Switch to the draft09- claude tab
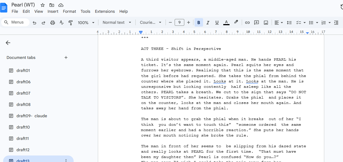This screenshot has height=162, width=343. tap(32, 116)
